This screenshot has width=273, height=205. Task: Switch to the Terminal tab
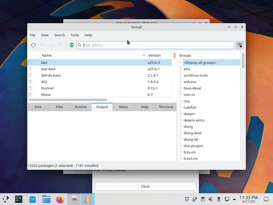tap(166, 107)
